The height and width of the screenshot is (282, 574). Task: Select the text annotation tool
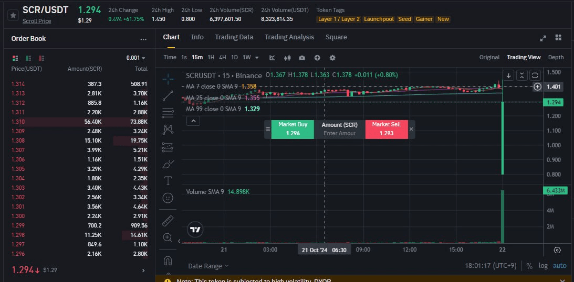tap(168, 181)
